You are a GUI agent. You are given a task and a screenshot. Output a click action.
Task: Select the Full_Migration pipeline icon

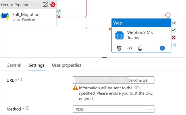click(x=6, y=17)
